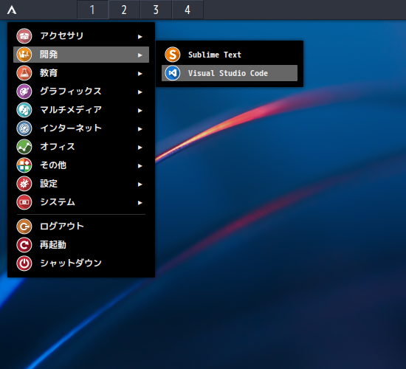Click the アクセサリ category icon
The height and width of the screenshot is (369, 406).
tap(24, 36)
